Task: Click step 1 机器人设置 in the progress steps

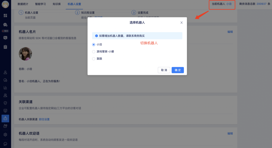Action: [x=28, y=13]
